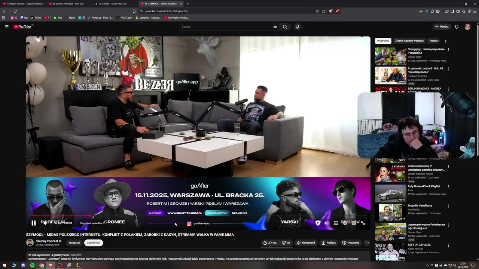The height and width of the screenshot is (269, 479).
Task: Open Discord from the taskbar
Action: (23, 265)
